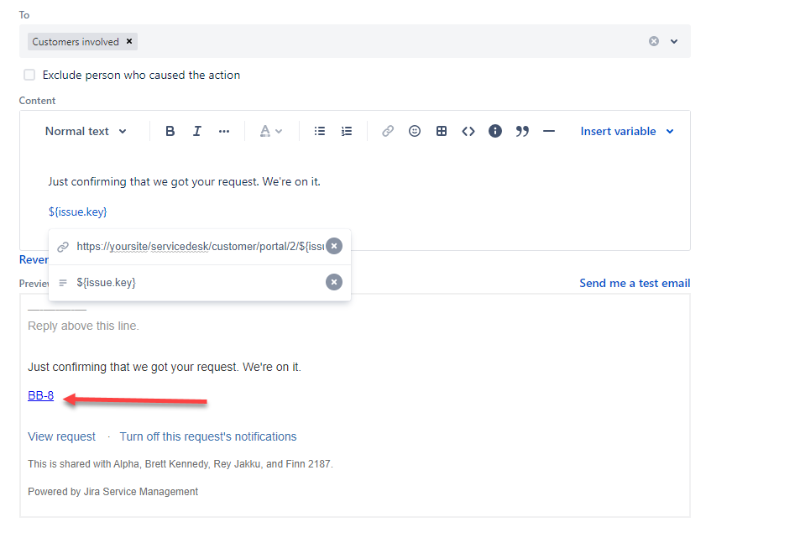
Task: Click View request in the preview
Action: (62, 436)
